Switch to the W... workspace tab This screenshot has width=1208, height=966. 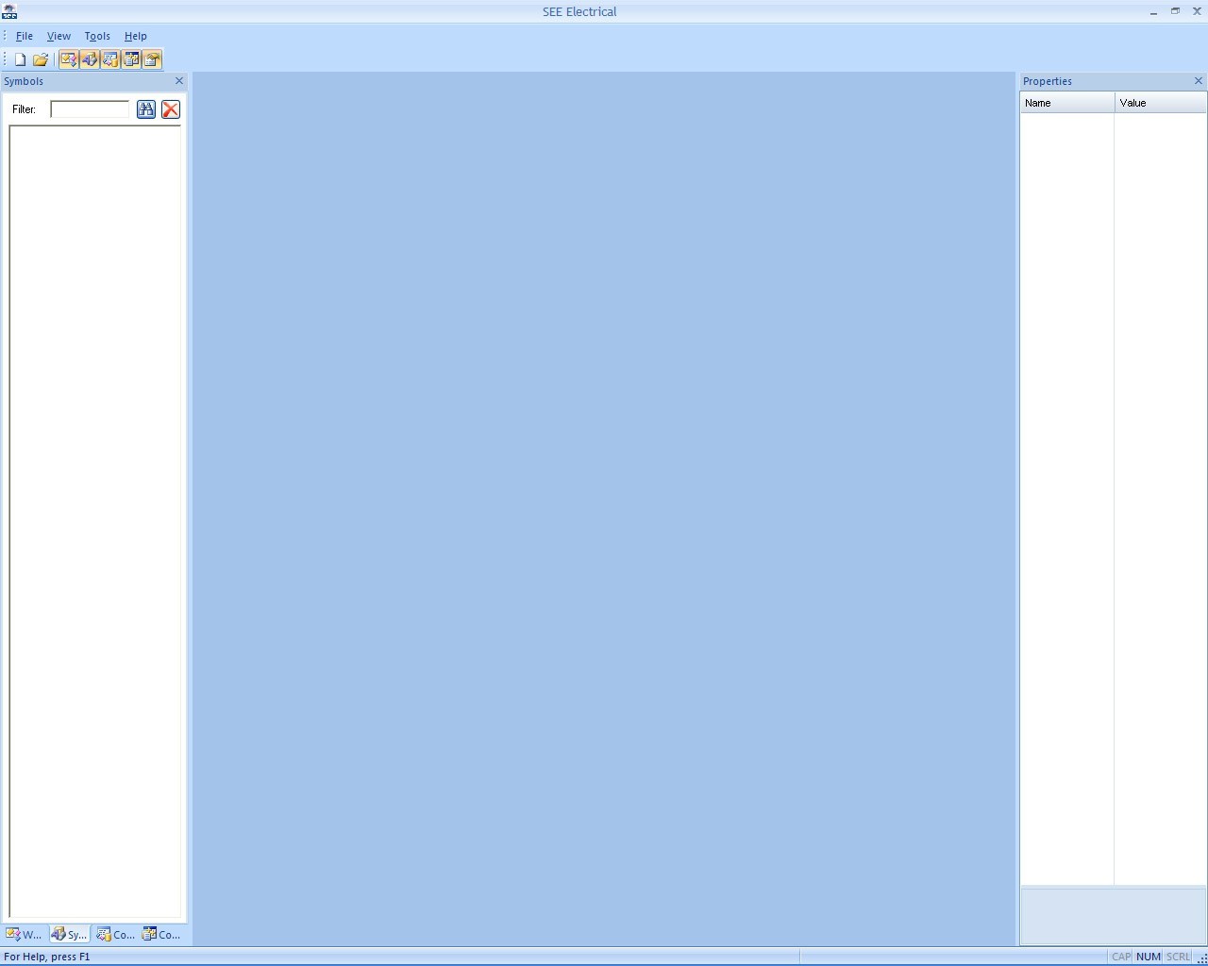[x=25, y=934]
